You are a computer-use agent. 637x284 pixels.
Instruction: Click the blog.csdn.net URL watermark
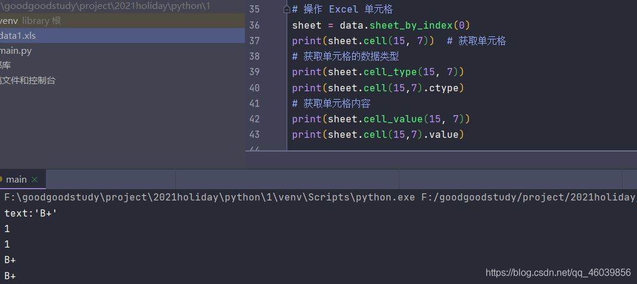[x=558, y=273]
